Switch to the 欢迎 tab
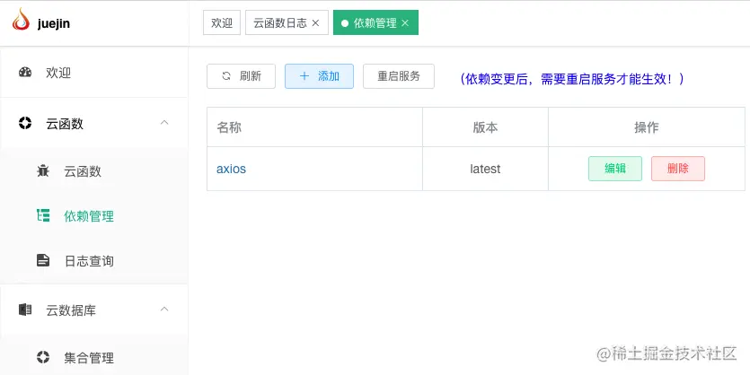 pyautogui.click(x=222, y=23)
